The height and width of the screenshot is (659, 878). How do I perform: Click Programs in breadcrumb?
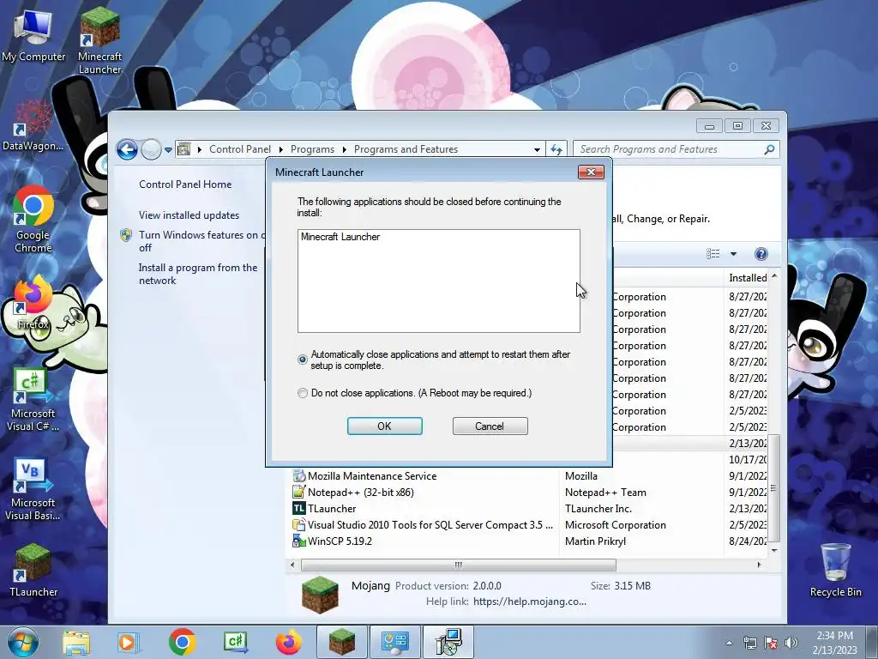[x=312, y=149]
